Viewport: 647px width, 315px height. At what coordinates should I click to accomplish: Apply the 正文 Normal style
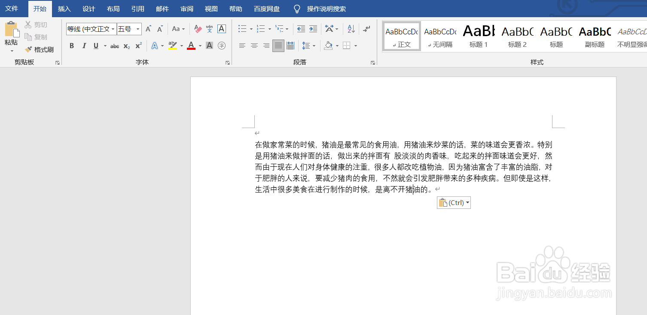tap(402, 36)
